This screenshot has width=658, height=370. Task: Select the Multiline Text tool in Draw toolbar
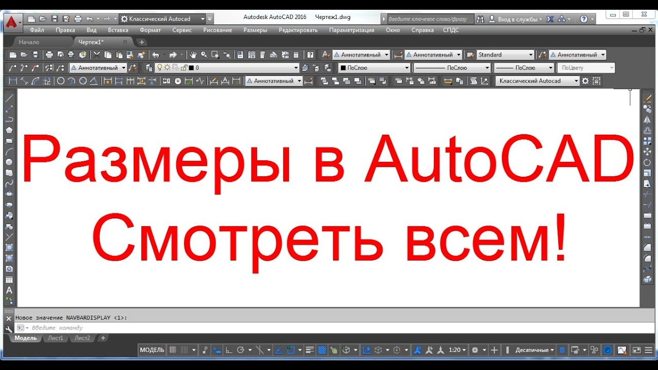(9, 290)
